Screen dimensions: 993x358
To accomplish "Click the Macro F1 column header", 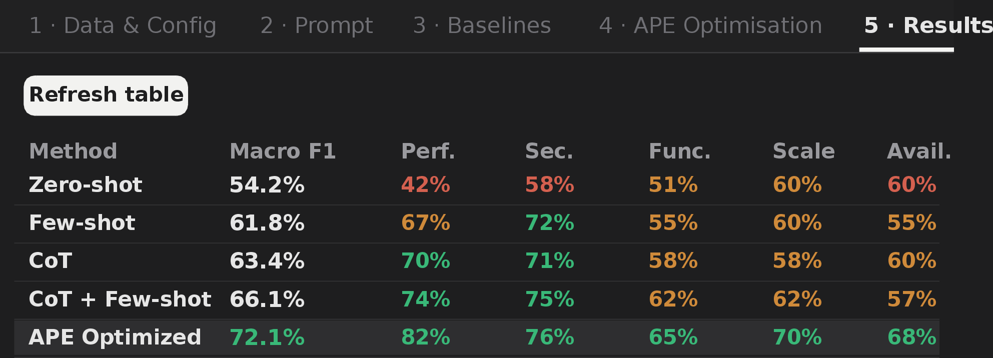I will (x=283, y=151).
